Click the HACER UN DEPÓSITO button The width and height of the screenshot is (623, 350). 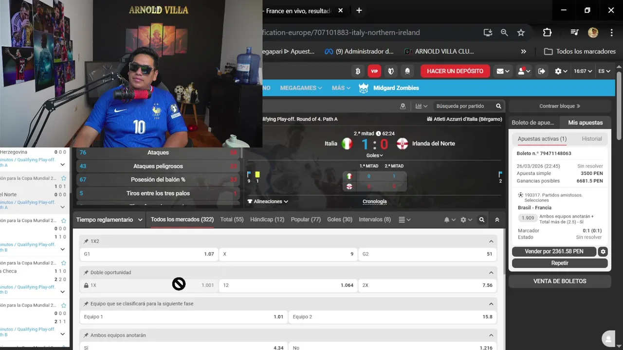tap(455, 71)
